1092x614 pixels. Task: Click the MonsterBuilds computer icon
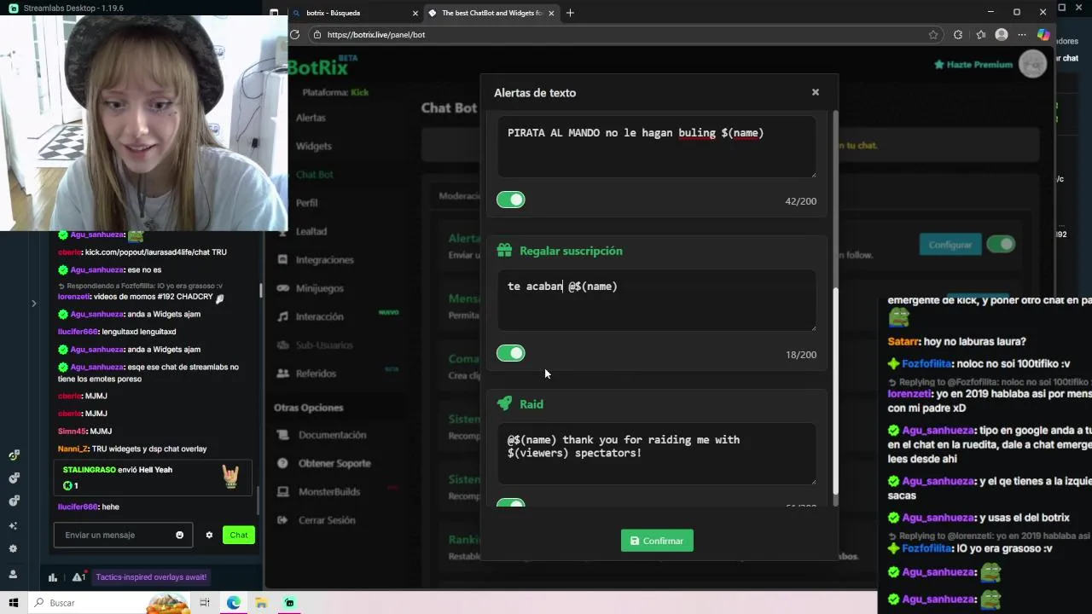tap(282, 491)
